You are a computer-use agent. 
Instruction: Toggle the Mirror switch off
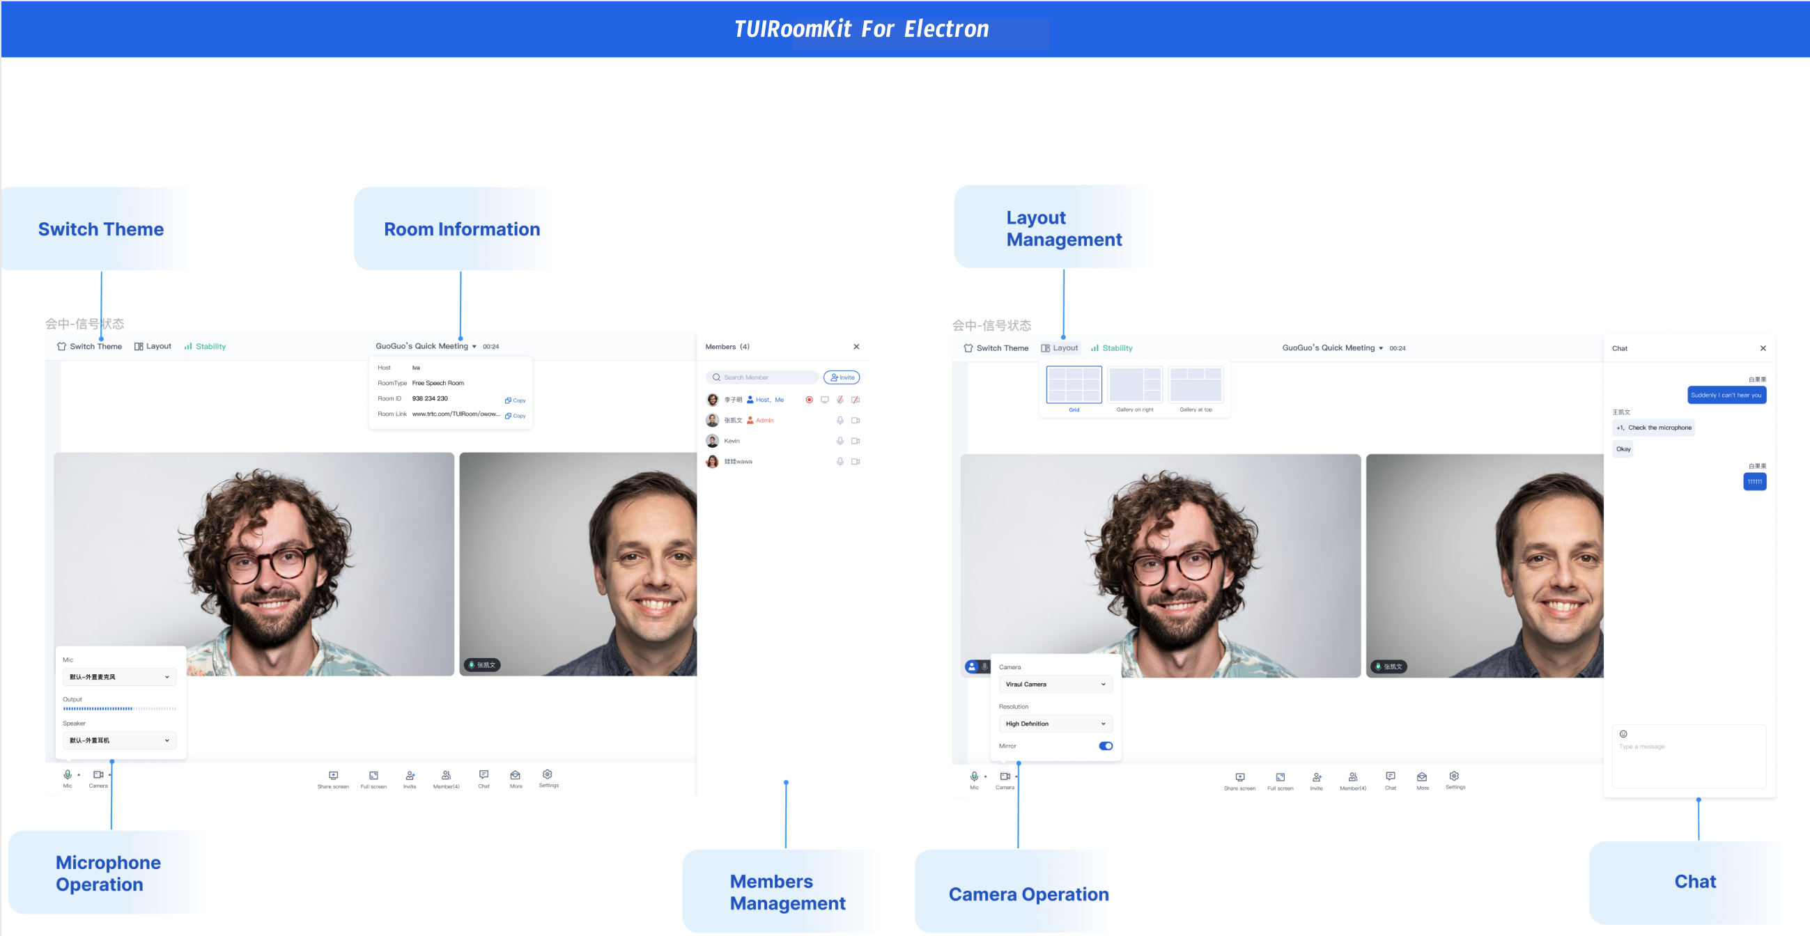click(1105, 746)
